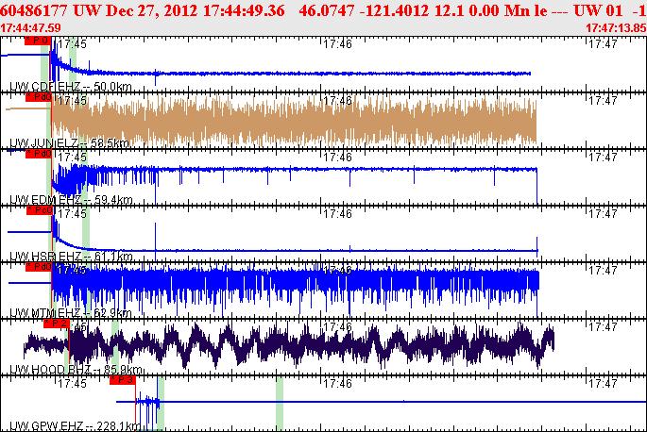The image size is (647, 432).
Task: Click the UW.EDM.EHZ 59.4km station label
Action: coord(70,200)
